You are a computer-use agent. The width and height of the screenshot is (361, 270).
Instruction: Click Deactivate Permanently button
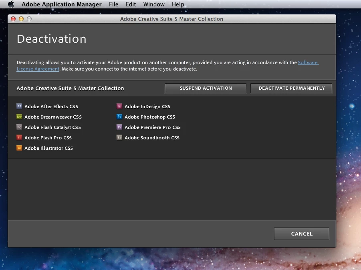tap(291, 88)
